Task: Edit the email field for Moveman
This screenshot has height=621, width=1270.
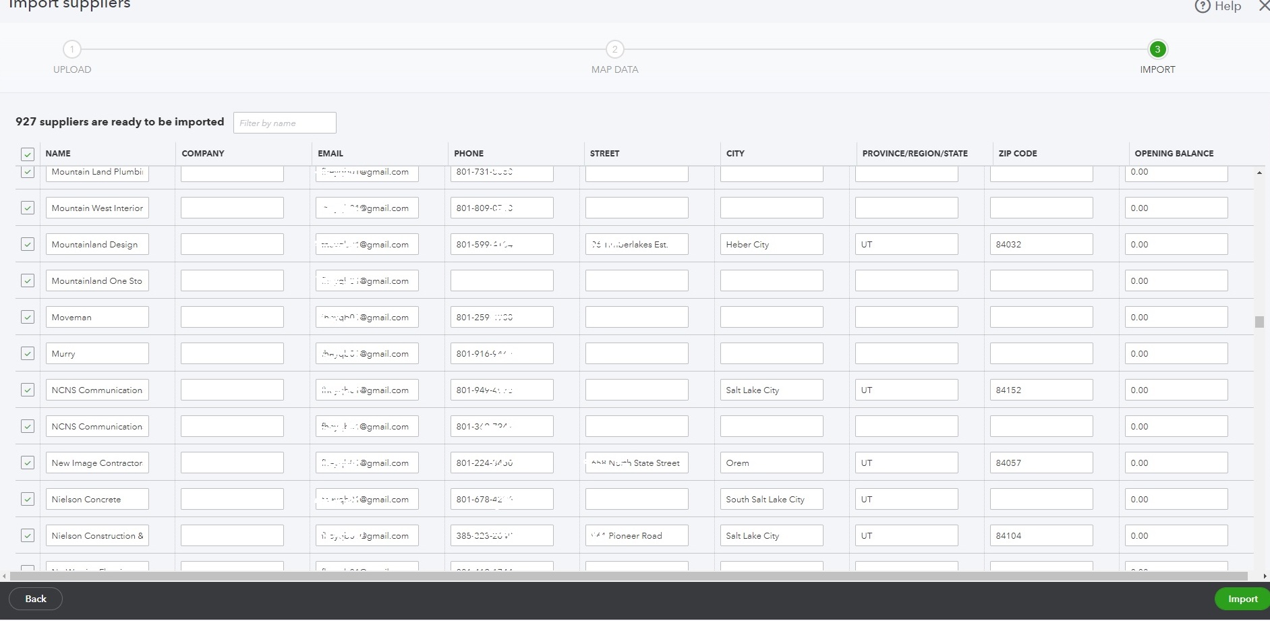Action: 367,317
